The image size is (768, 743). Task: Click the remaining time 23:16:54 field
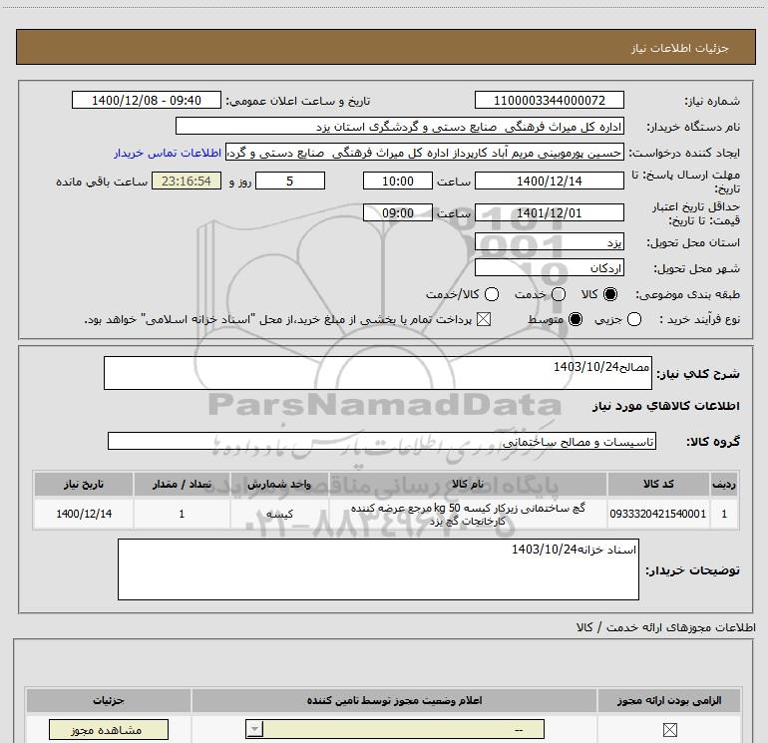point(187,181)
